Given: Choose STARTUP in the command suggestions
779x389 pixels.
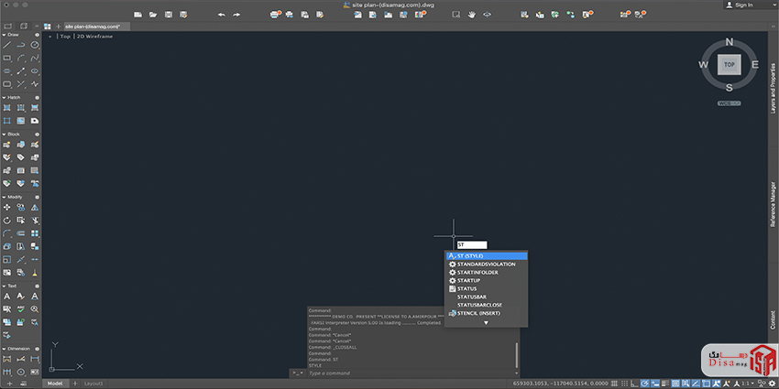Looking at the screenshot, I should (468, 280).
